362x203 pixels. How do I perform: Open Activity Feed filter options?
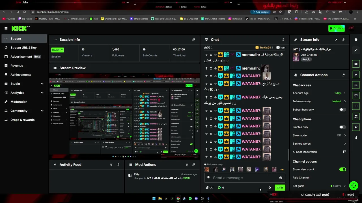(x=111, y=165)
